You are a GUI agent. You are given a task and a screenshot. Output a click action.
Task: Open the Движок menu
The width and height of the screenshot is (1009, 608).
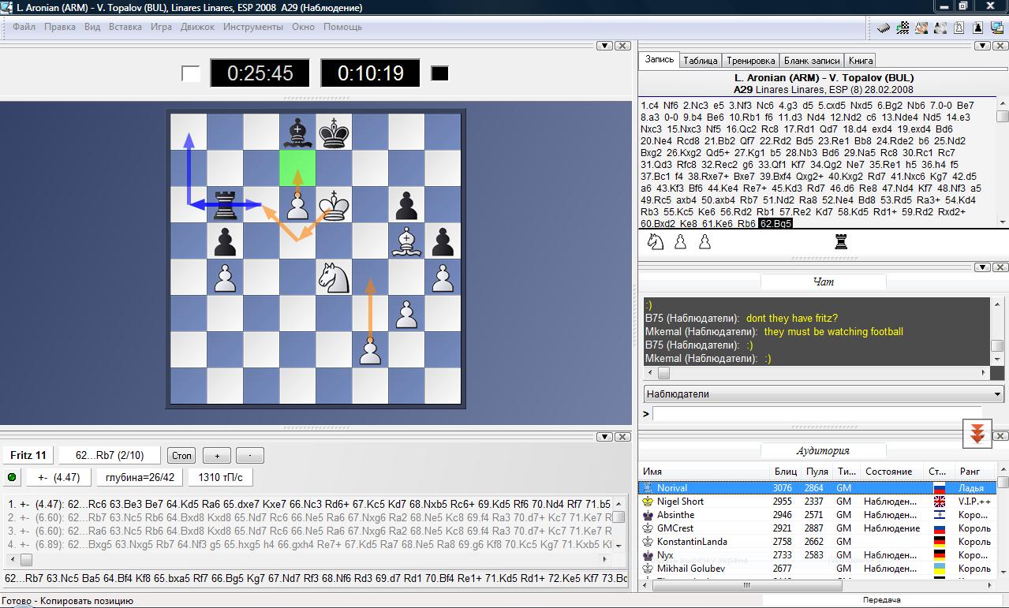pos(197,27)
